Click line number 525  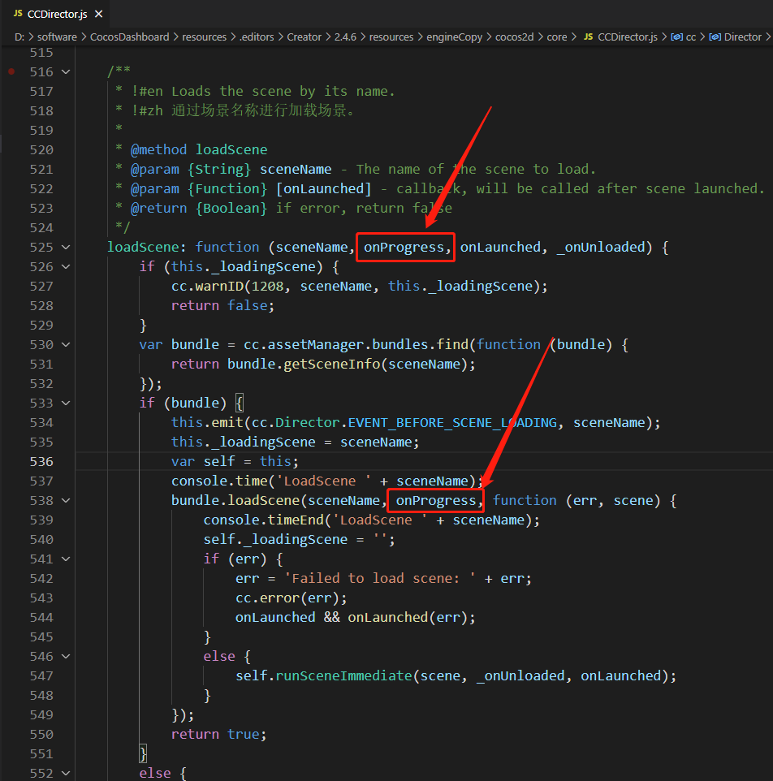coord(41,247)
